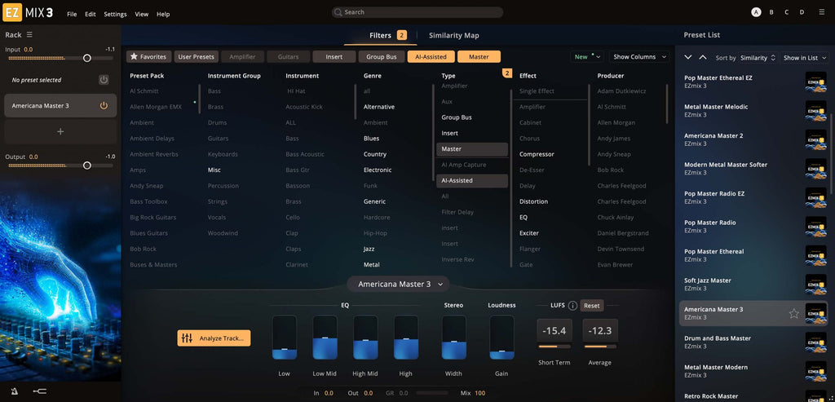835x402 pixels.
Task: Select Country in the Genre column
Action: click(x=375, y=154)
